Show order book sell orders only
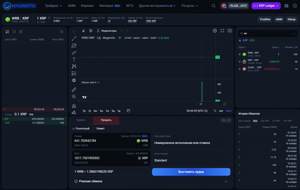This screenshot has height=190, width=300. [14, 32]
